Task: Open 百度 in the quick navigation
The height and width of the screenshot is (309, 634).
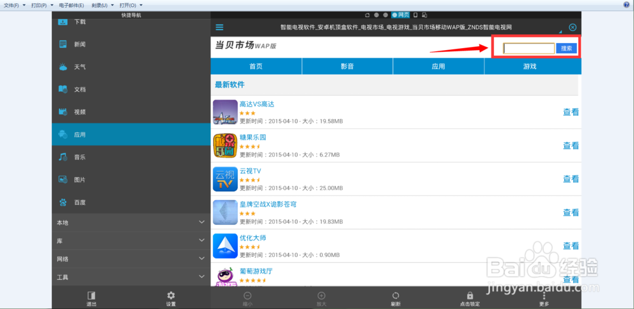Action: [131, 202]
